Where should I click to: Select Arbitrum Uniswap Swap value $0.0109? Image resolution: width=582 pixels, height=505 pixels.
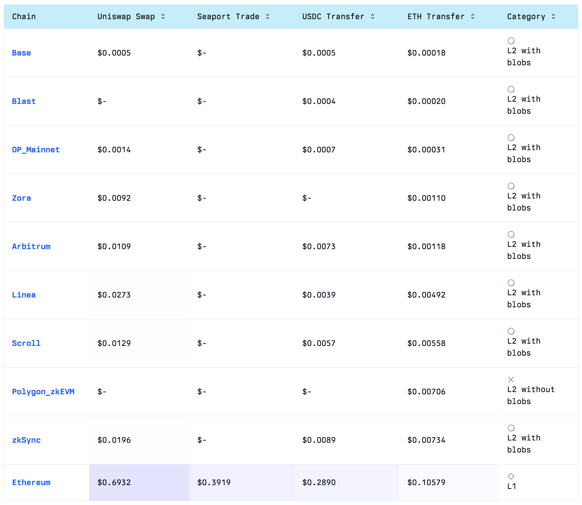(x=114, y=246)
